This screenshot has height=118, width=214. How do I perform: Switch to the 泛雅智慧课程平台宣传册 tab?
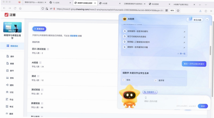coord(135,4)
